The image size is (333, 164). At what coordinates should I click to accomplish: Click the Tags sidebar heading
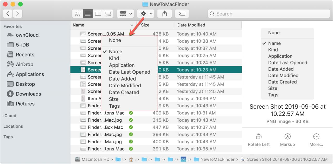coord(8,137)
